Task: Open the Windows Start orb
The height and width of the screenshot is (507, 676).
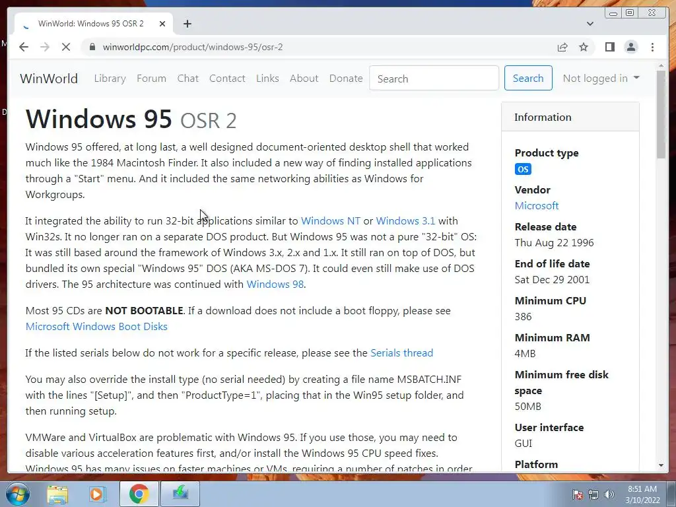Action: click(17, 494)
